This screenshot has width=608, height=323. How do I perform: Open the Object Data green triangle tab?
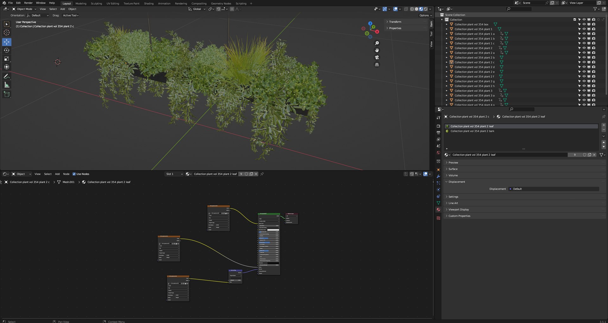click(x=438, y=203)
